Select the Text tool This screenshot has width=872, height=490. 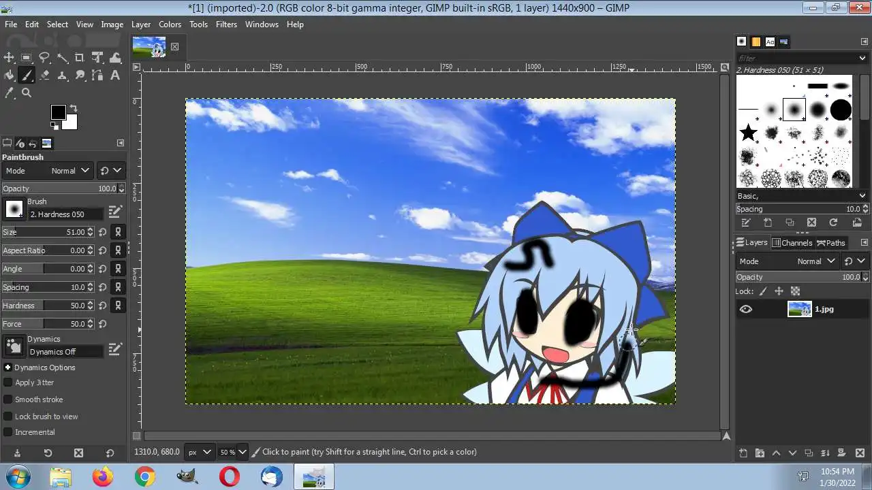pos(115,76)
